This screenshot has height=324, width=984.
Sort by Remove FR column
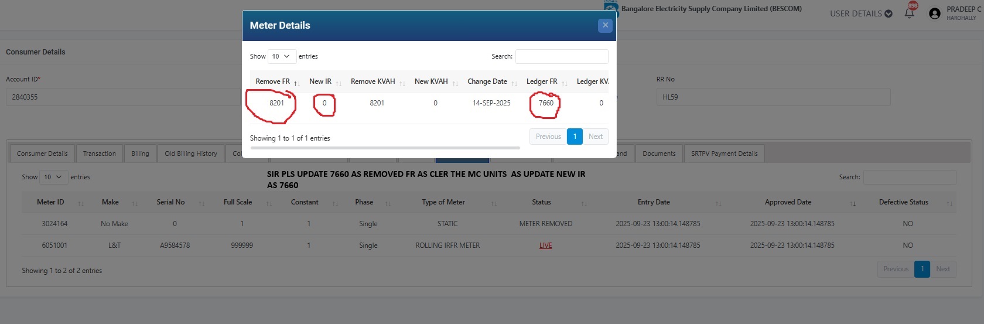pyautogui.click(x=277, y=81)
